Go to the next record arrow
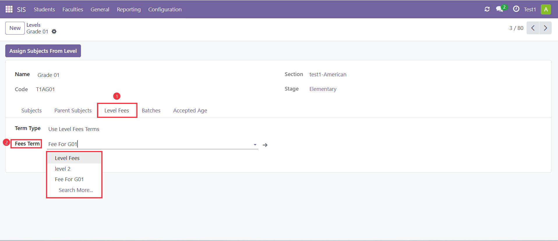558x241 pixels. pos(545,28)
